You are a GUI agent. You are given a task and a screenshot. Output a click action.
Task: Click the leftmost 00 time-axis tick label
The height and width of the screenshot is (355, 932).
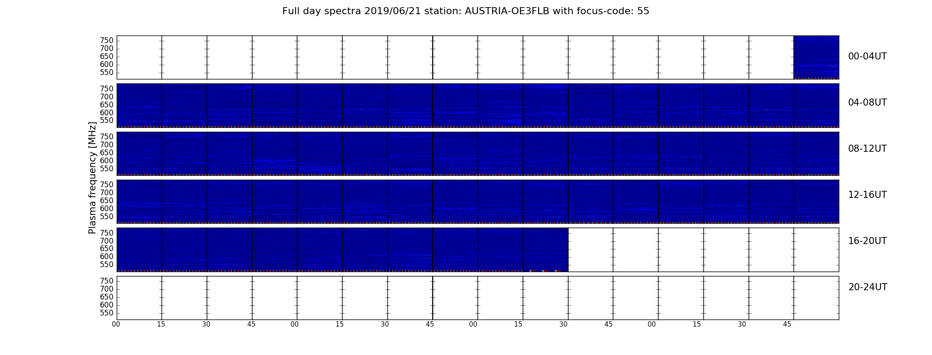pyautogui.click(x=116, y=324)
